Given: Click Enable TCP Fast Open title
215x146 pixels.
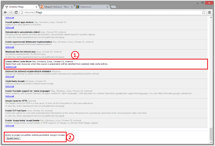Looking at the screenshot, I should coord(16,110).
